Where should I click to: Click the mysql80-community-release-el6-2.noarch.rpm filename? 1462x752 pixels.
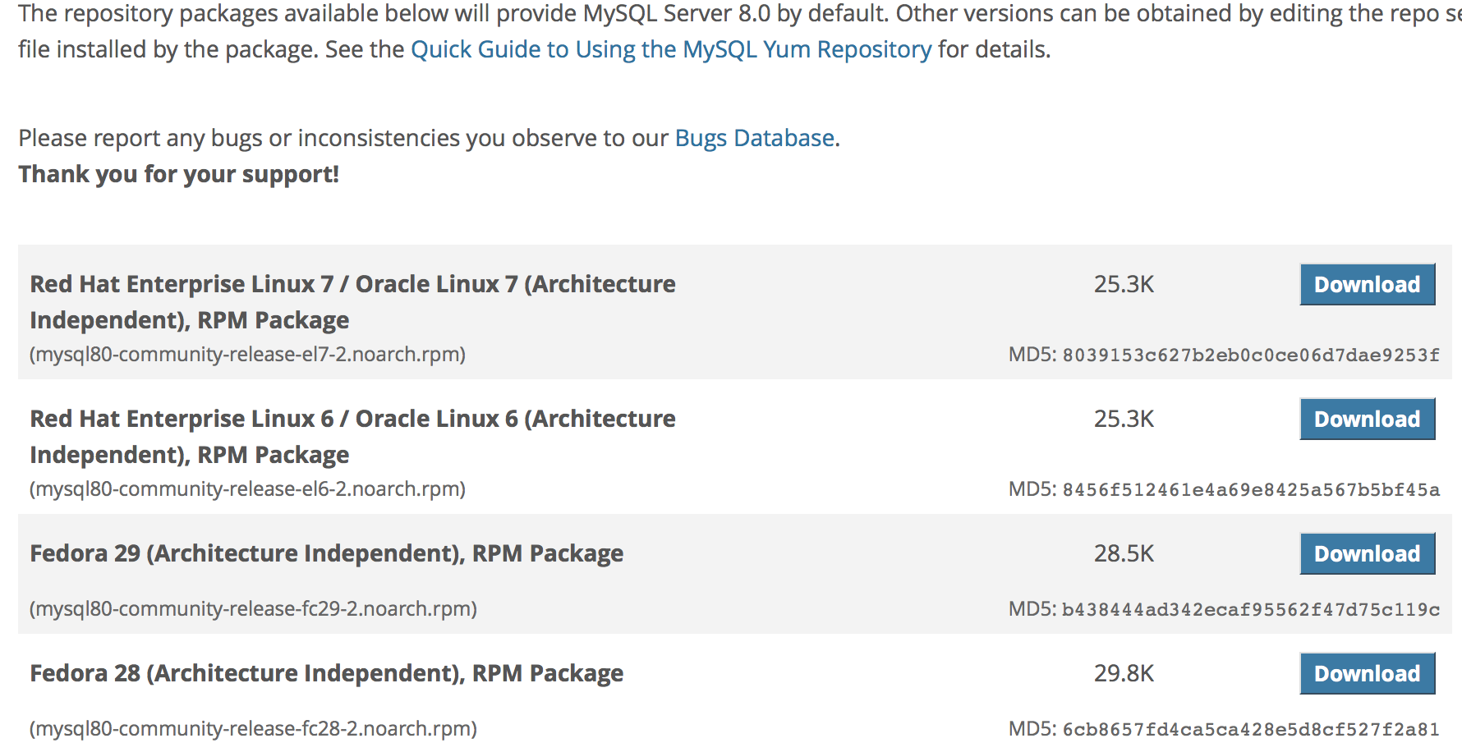[247, 489]
